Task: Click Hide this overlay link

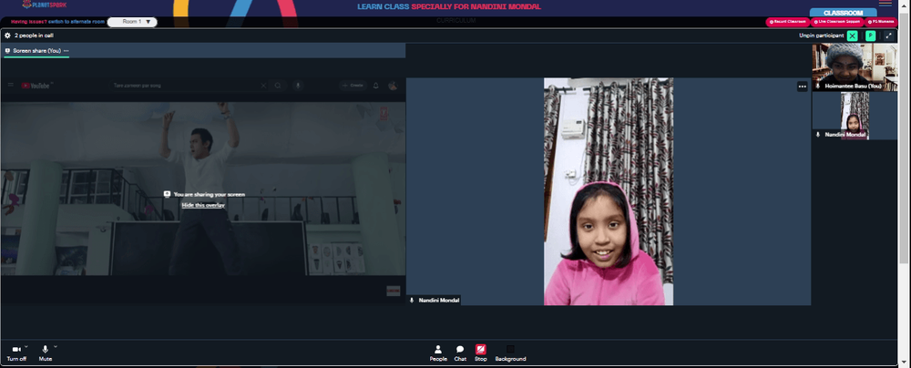Action: tap(203, 205)
